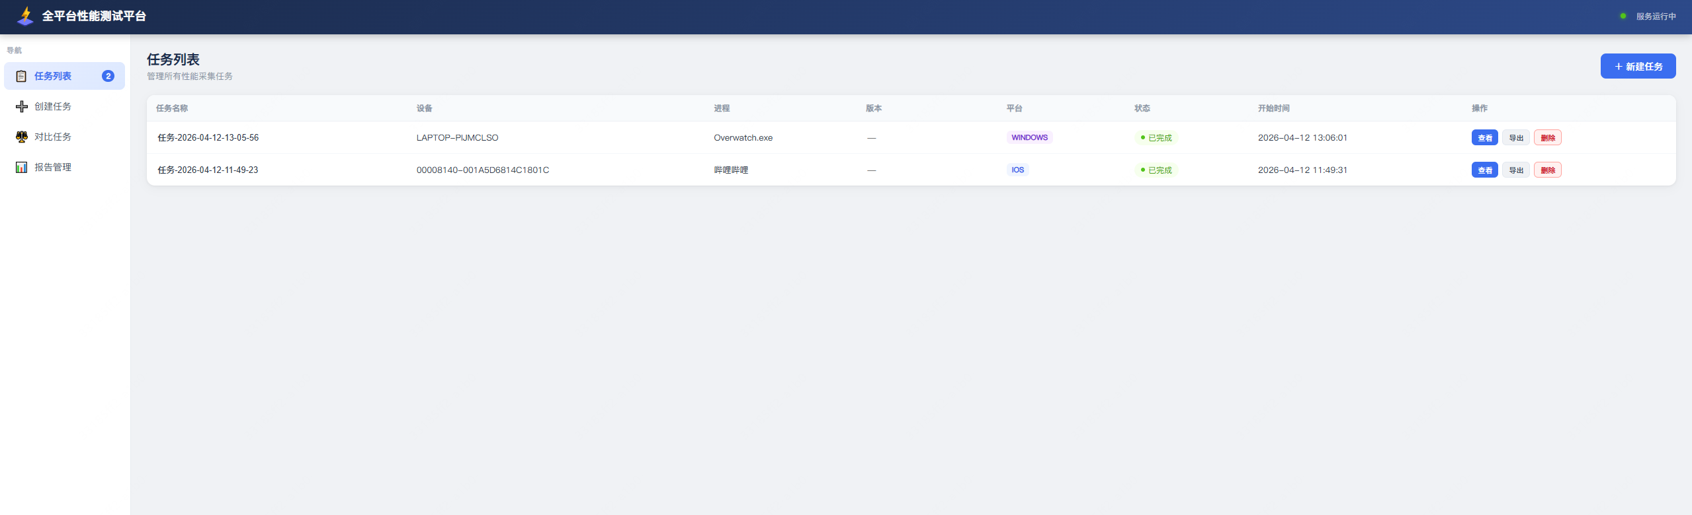Delete the Overwatch.exe task with 删除

1547,137
